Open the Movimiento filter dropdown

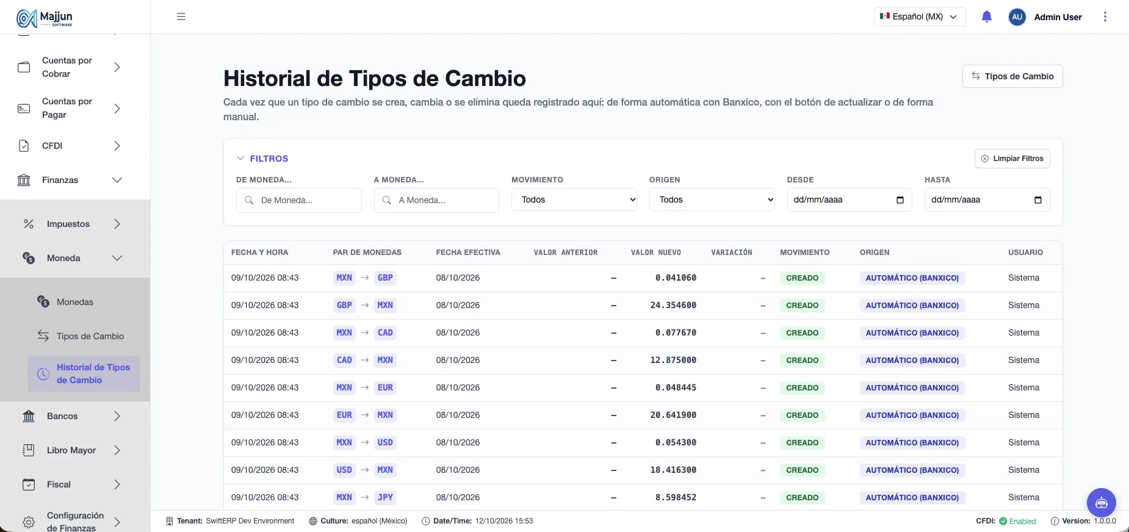tap(574, 199)
